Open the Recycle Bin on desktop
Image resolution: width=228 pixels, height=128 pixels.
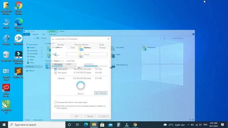point(6,56)
